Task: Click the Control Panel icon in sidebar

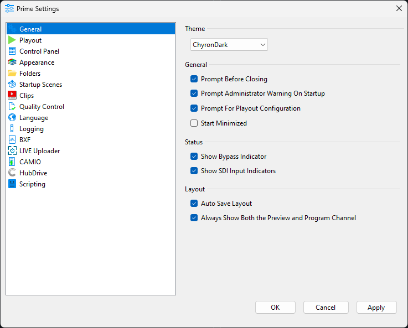Action: pos(12,51)
